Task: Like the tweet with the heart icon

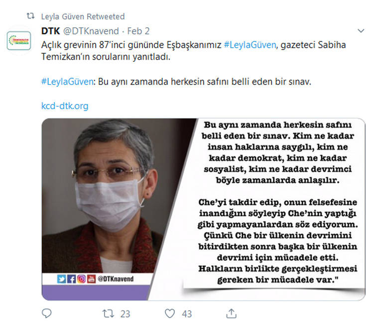Action: tap(170, 314)
